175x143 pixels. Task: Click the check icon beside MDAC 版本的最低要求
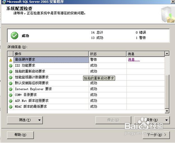(x=10, y=107)
